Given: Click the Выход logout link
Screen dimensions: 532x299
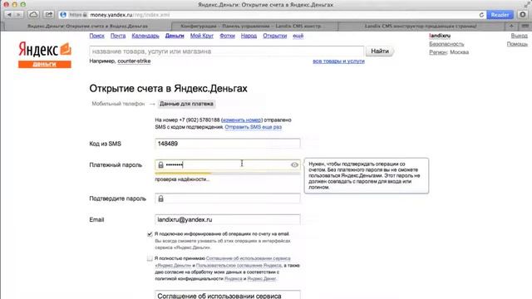Looking at the screenshot, I should (x=519, y=36).
